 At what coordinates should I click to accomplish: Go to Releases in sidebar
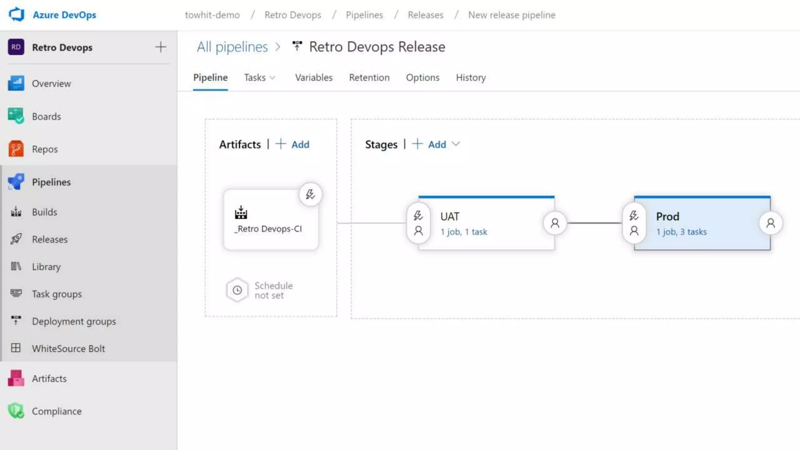tap(50, 239)
